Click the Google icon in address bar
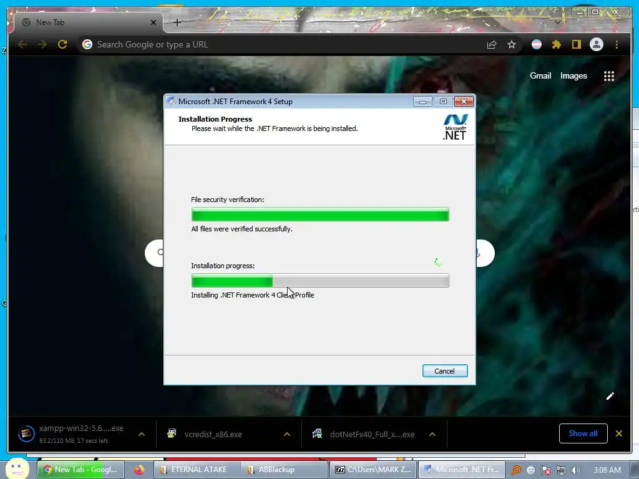Image resolution: width=639 pixels, height=479 pixels. 87,44
